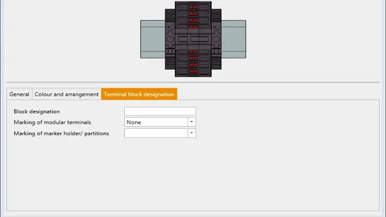The image size is (386, 217).
Task: Click the Block designation text field
Action: click(x=160, y=111)
